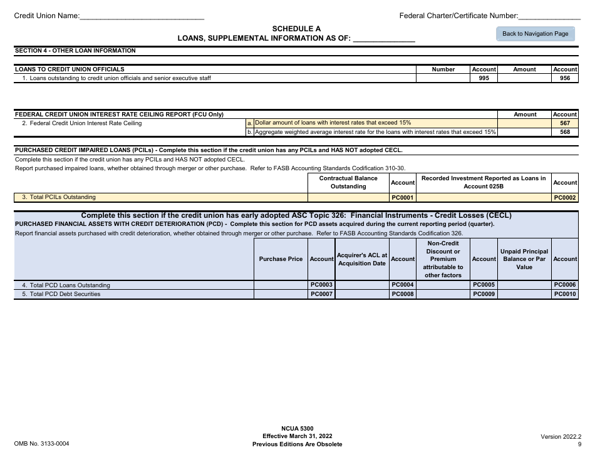This screenshot has height=460, width=595.
Task: Click the Acquirer's ACL cell for Account PC0004
Action: tap(363, 284)
